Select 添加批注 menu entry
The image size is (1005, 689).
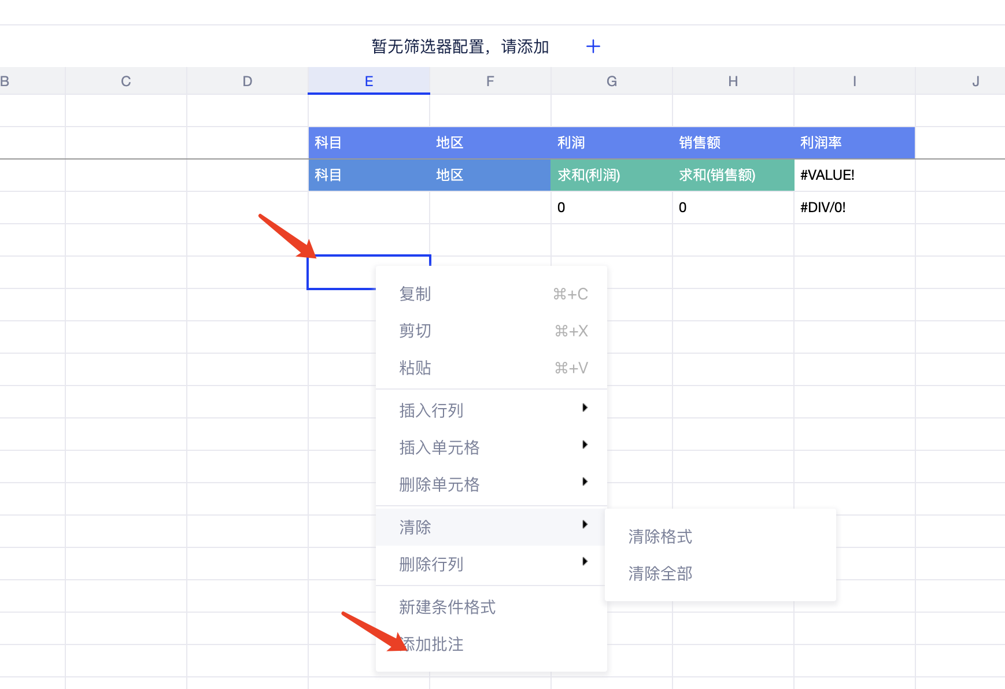click(x=434, y=644)
